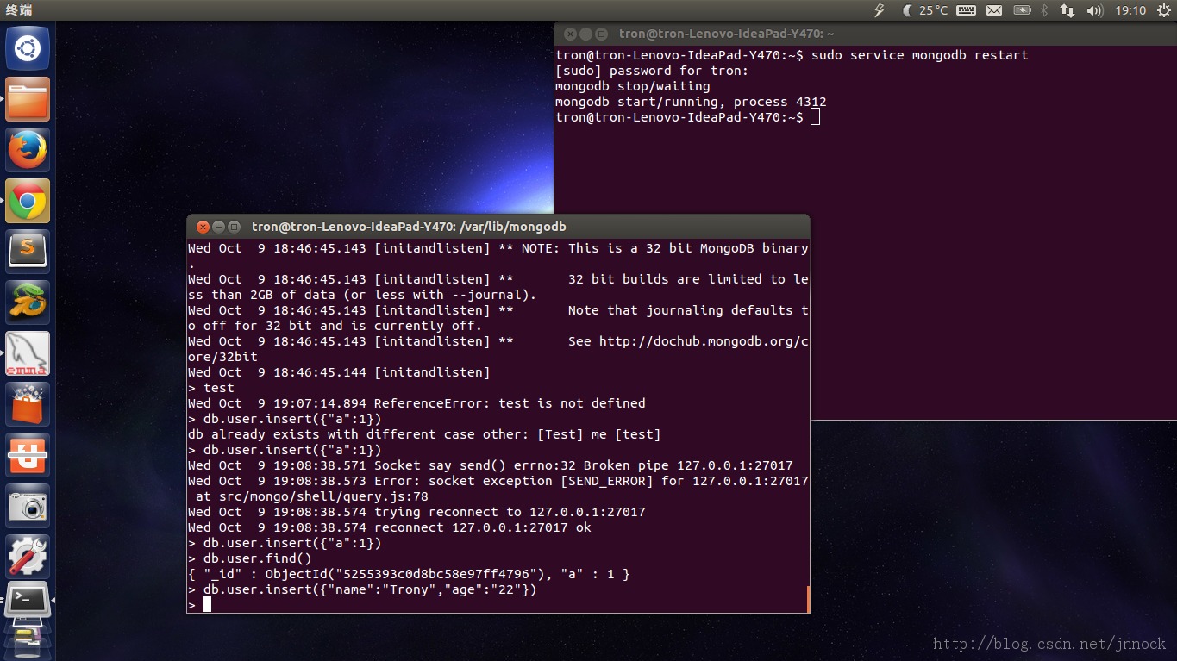Viewport: 1177px width, 661px height.
Task: Launch Google Chrome from the launcher
Action: pyautogui.click(x=28, y=202)
